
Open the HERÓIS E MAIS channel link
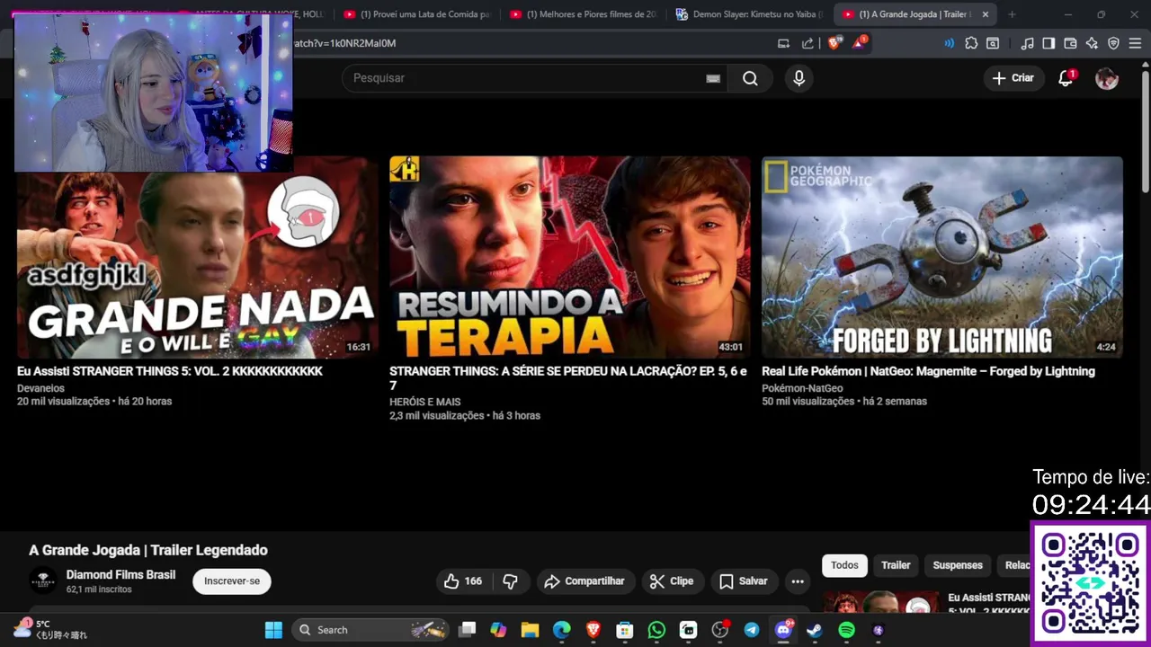click(424, 402)
